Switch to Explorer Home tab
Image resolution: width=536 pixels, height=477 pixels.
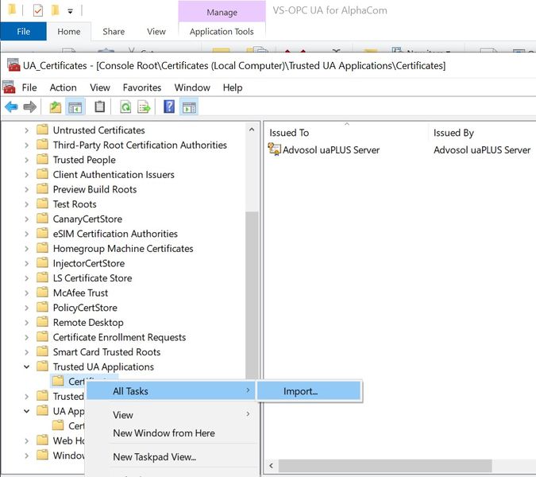pyautogui.click(x=69, y=32)
